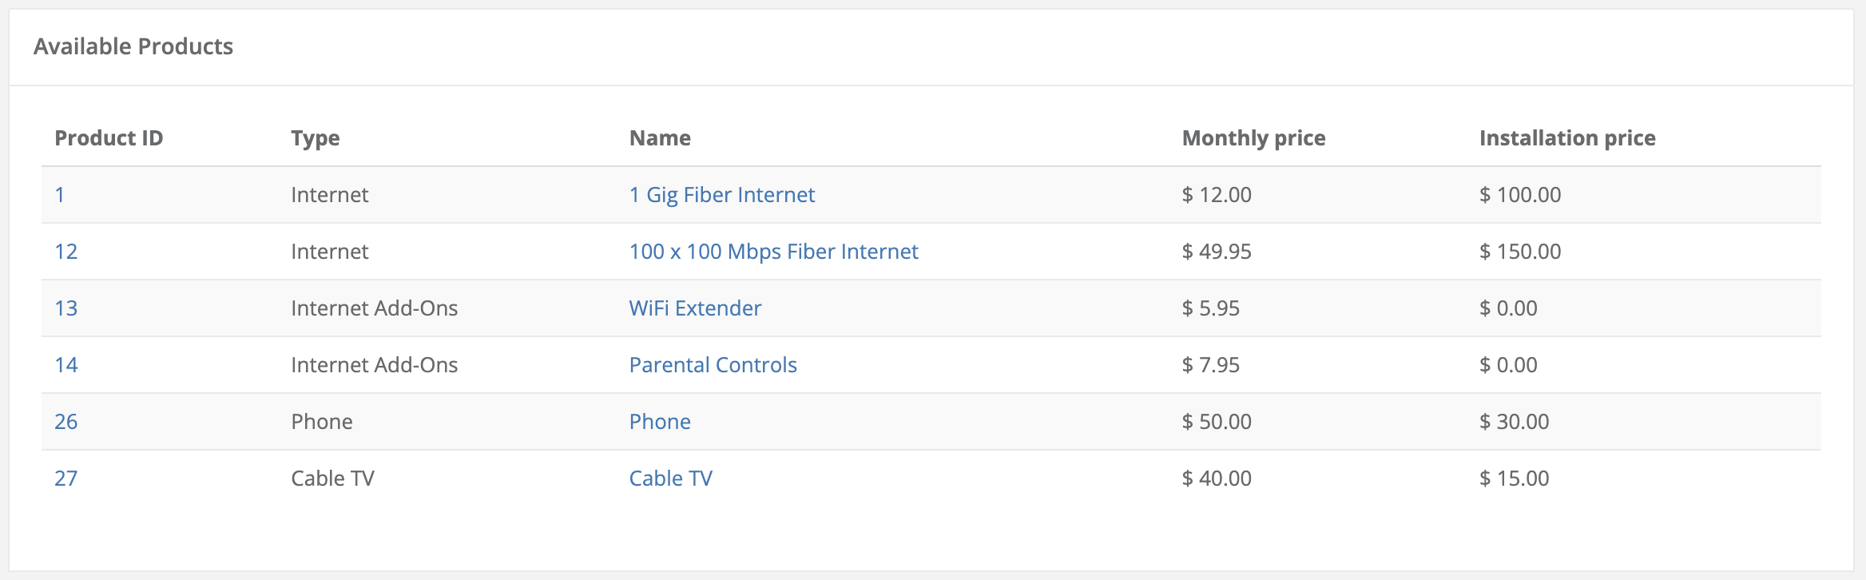Click the Monthly price column header
This screenshot has height=580, width=1866.
click(1253, 138)
